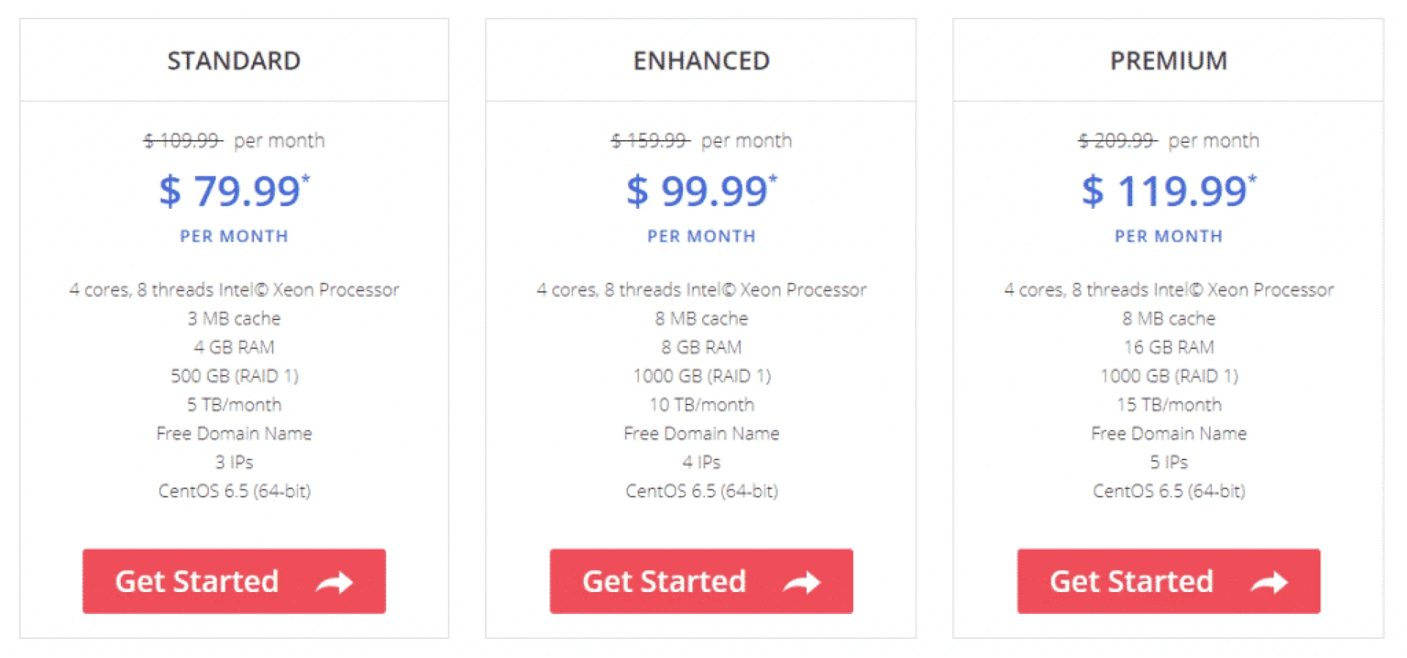Select the STANDARD plan header
Viewport: 1407px width, 658px height.
pyautogui.click(x=234, y=61)
